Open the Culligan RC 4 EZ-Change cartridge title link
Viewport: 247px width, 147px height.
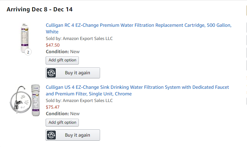[139, 29]
